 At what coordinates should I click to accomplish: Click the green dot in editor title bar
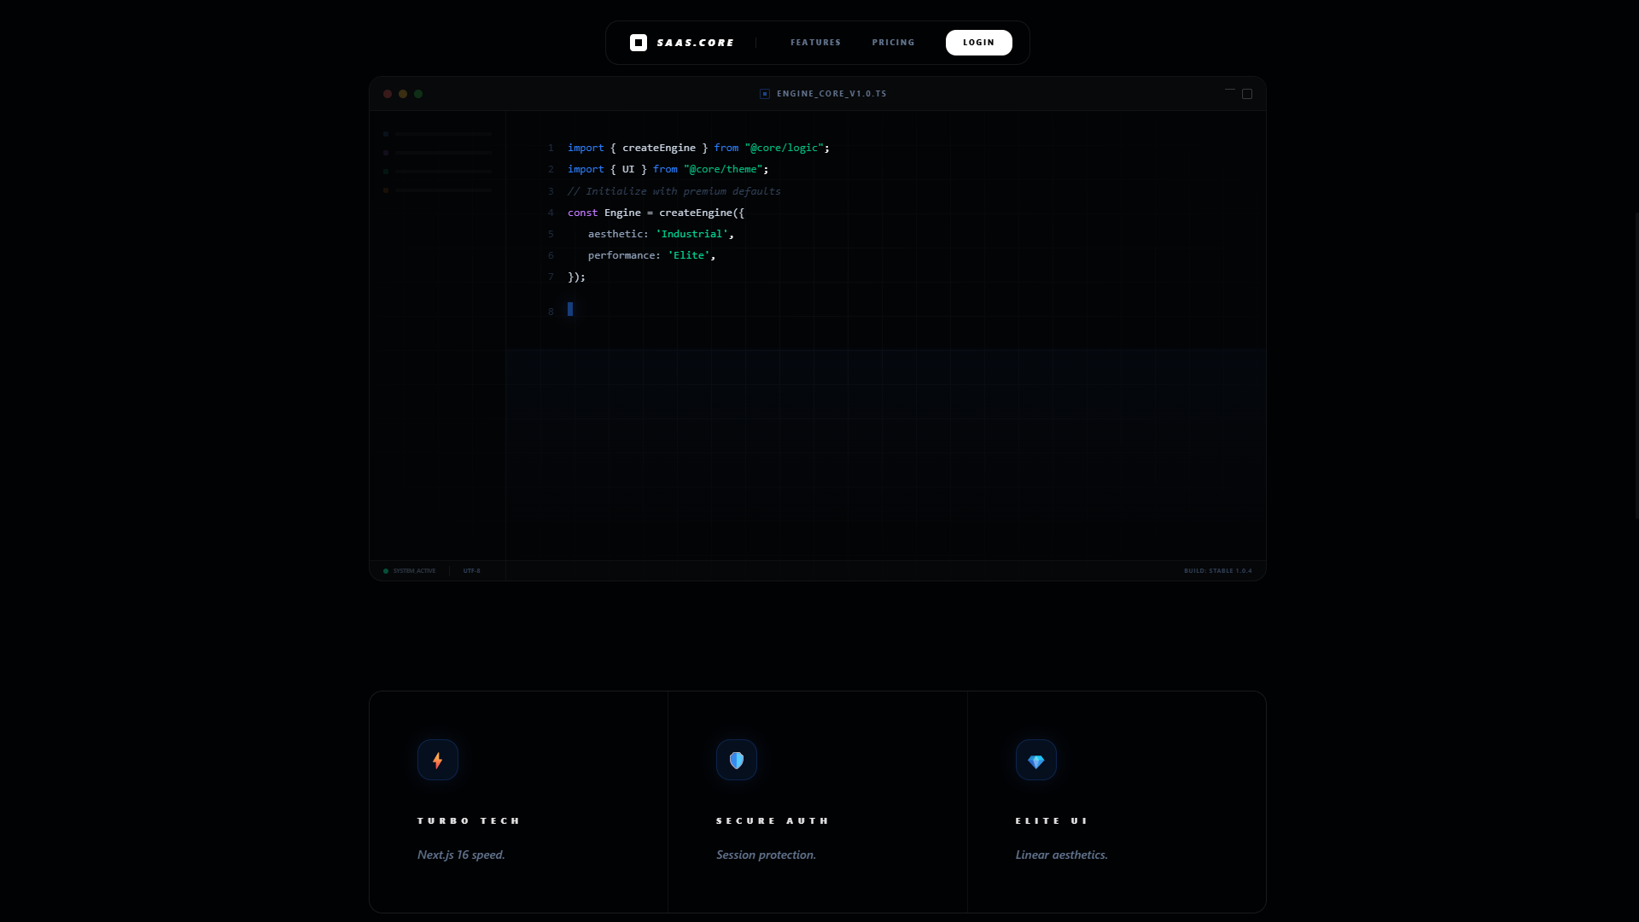click(x=418, y=94)
